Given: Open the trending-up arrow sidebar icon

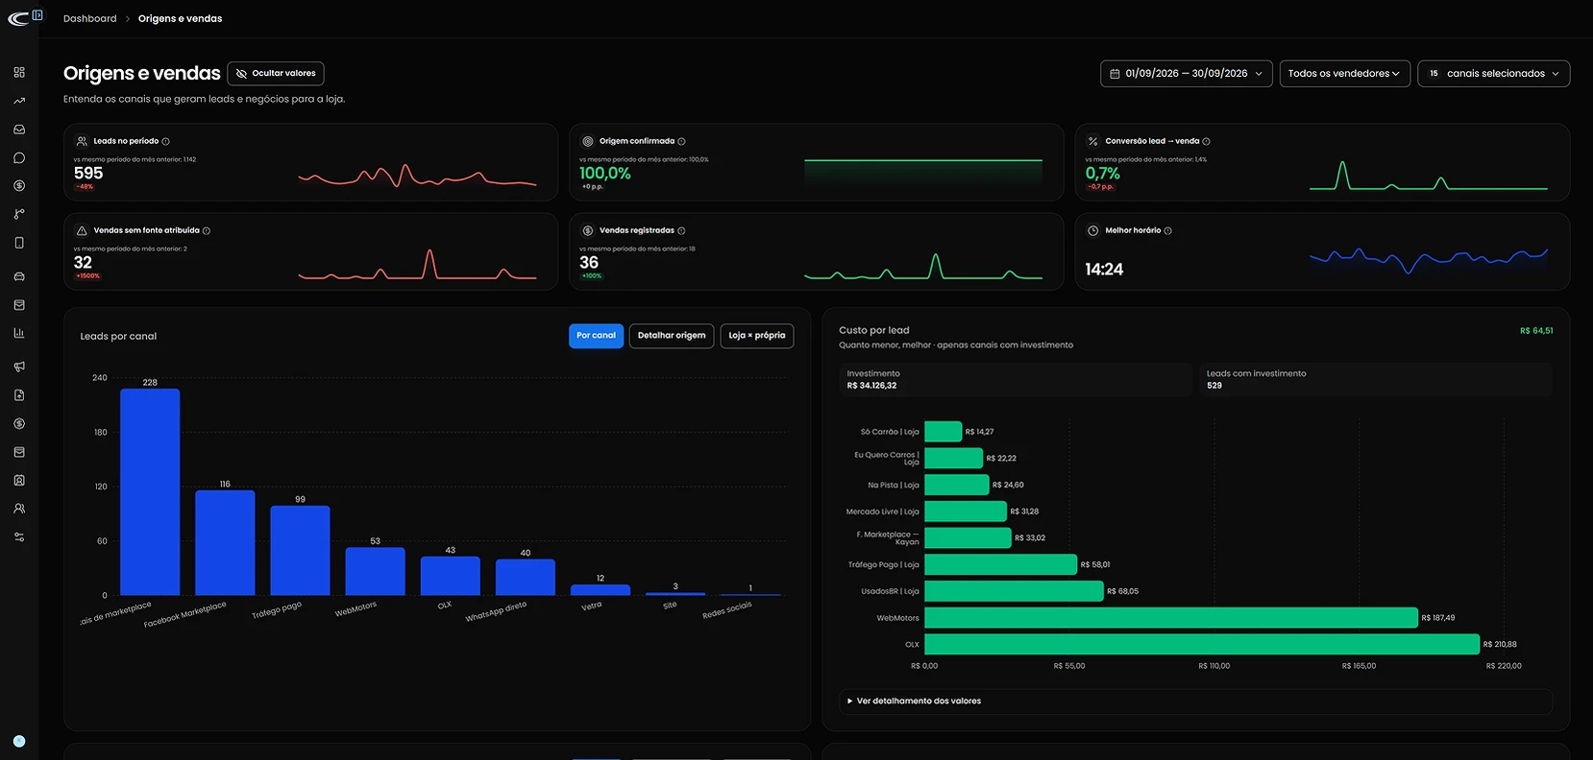Looking at the screenshot, I should (x=19, y=101).
